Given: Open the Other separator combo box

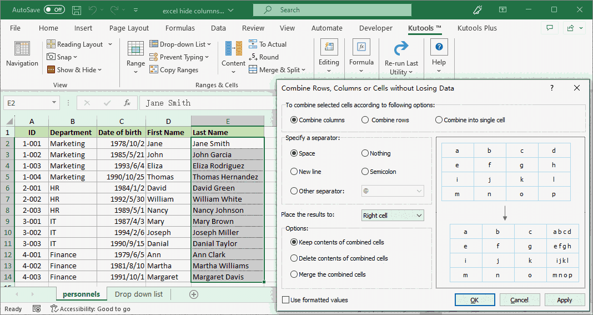Looking at the screenshot, I should pyautogui.click(x=393, y=191).
